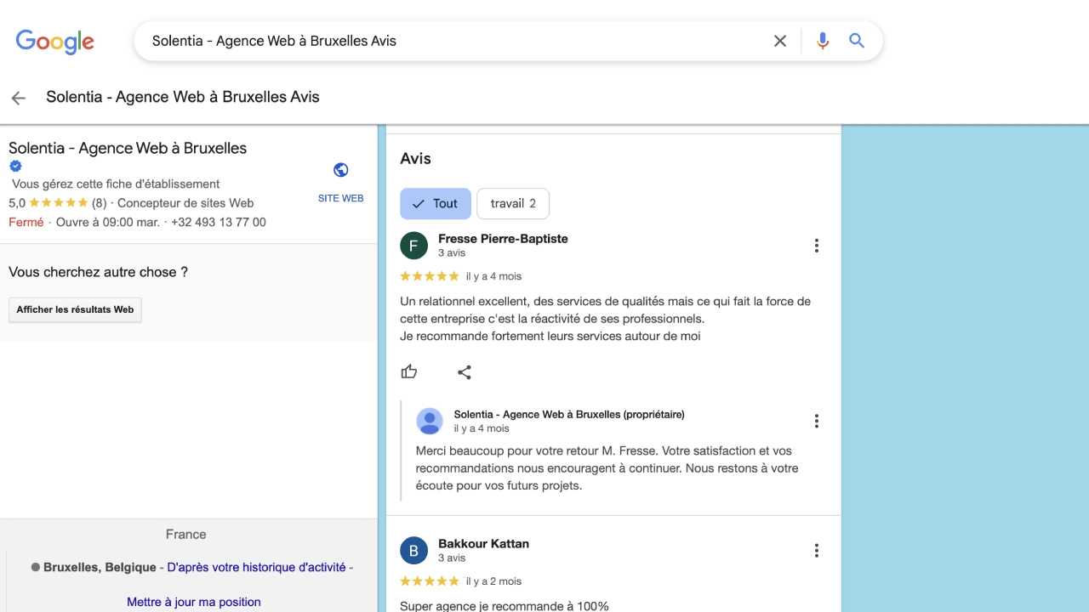Viewport: 1089px width, 612px height.
Task: Open options menu for Fresse Pierre-Baptiste's review
Action: coord(817,246)
